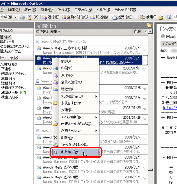The width and height of the screenshot is (177, 184).
Task: Collapse the Weekly Mag2 エンタテイメント版 group
Action: pyautogui.click(x=38, y=42)
